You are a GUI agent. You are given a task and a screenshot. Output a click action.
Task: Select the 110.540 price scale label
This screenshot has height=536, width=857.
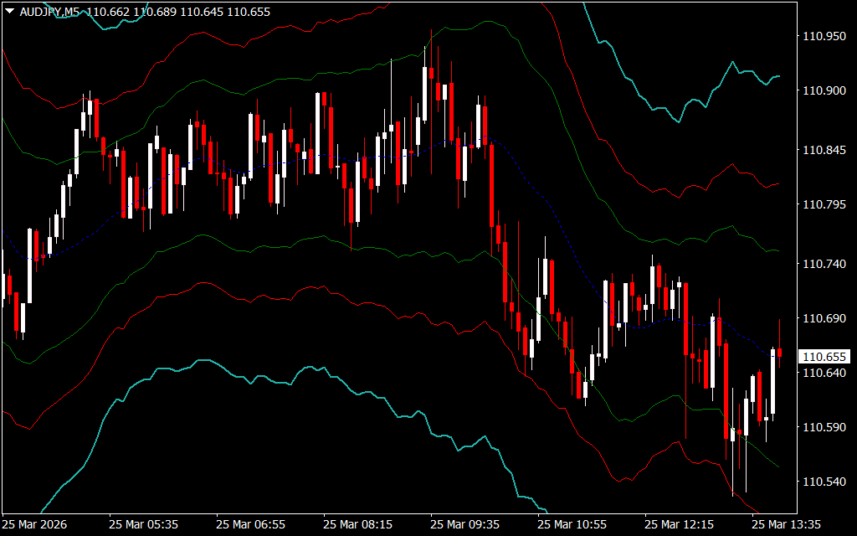tap(823, 482)
